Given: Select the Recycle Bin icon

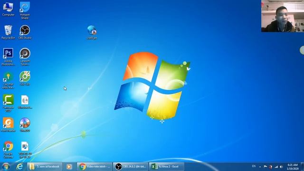Looking at the screenshot, I should (x=8, y=32).
